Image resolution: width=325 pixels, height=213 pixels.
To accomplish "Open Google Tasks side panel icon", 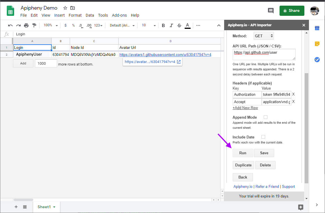I will click(317, 60).
